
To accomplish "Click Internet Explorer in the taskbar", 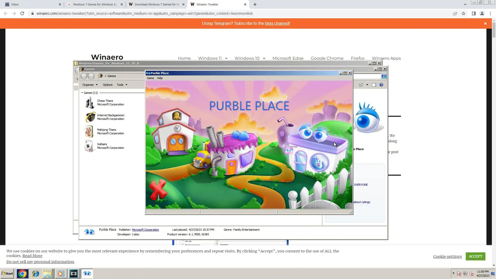I will tap(35, 274).
